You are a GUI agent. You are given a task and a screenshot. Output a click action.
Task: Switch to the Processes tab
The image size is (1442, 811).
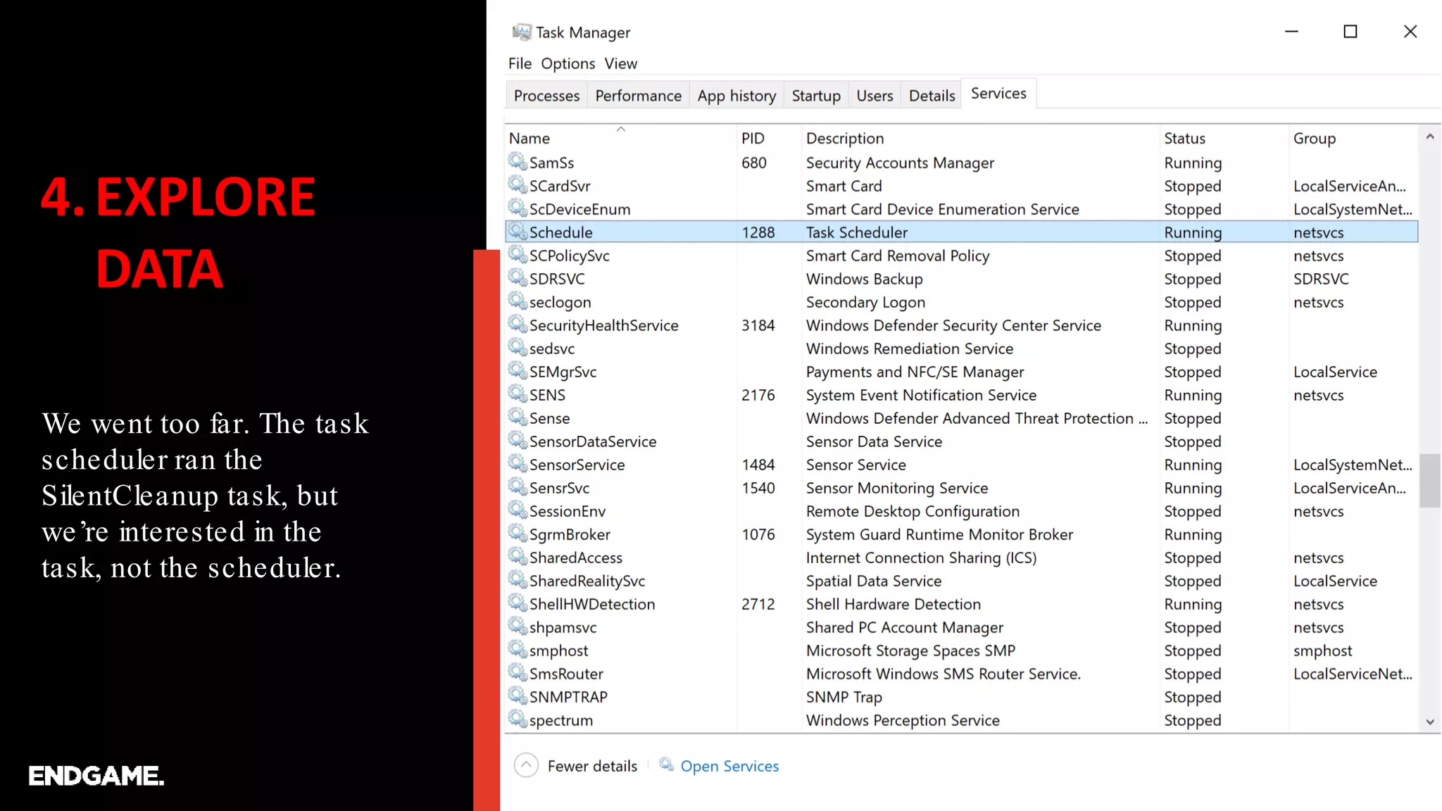546,96
